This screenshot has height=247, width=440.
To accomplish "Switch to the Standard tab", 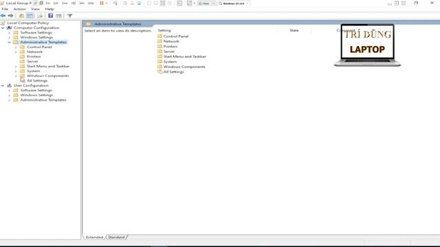I will click(116, 237).
